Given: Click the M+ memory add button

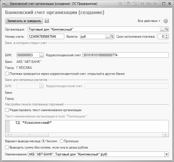Looking at the screenshot, I should 149,4.
